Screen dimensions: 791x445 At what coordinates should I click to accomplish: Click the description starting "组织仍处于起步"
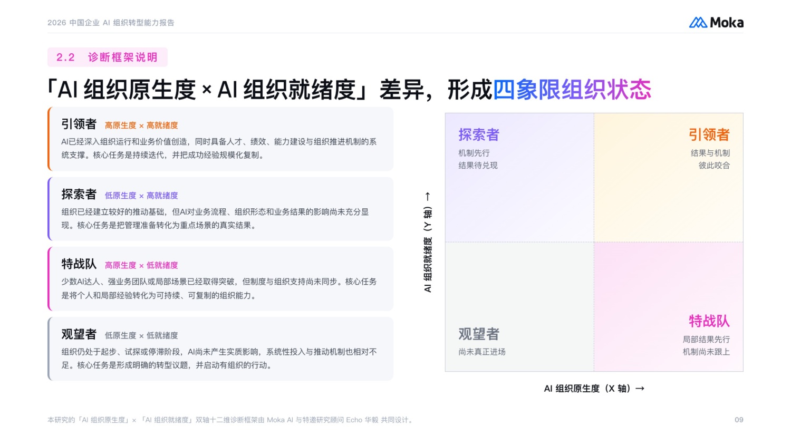pos(219,359)
